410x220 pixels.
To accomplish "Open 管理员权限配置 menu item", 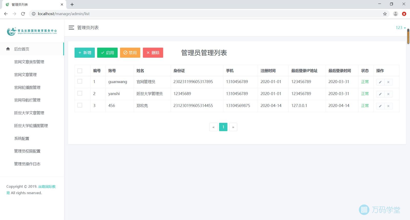I will (27, 151).
